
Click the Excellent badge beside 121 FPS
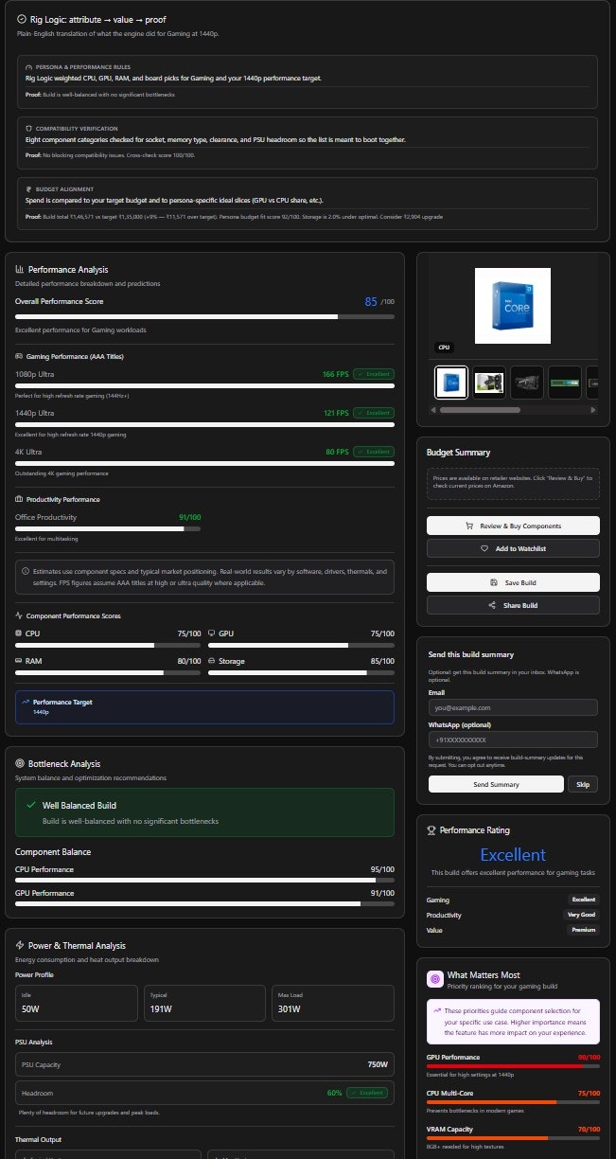[374, 413]
